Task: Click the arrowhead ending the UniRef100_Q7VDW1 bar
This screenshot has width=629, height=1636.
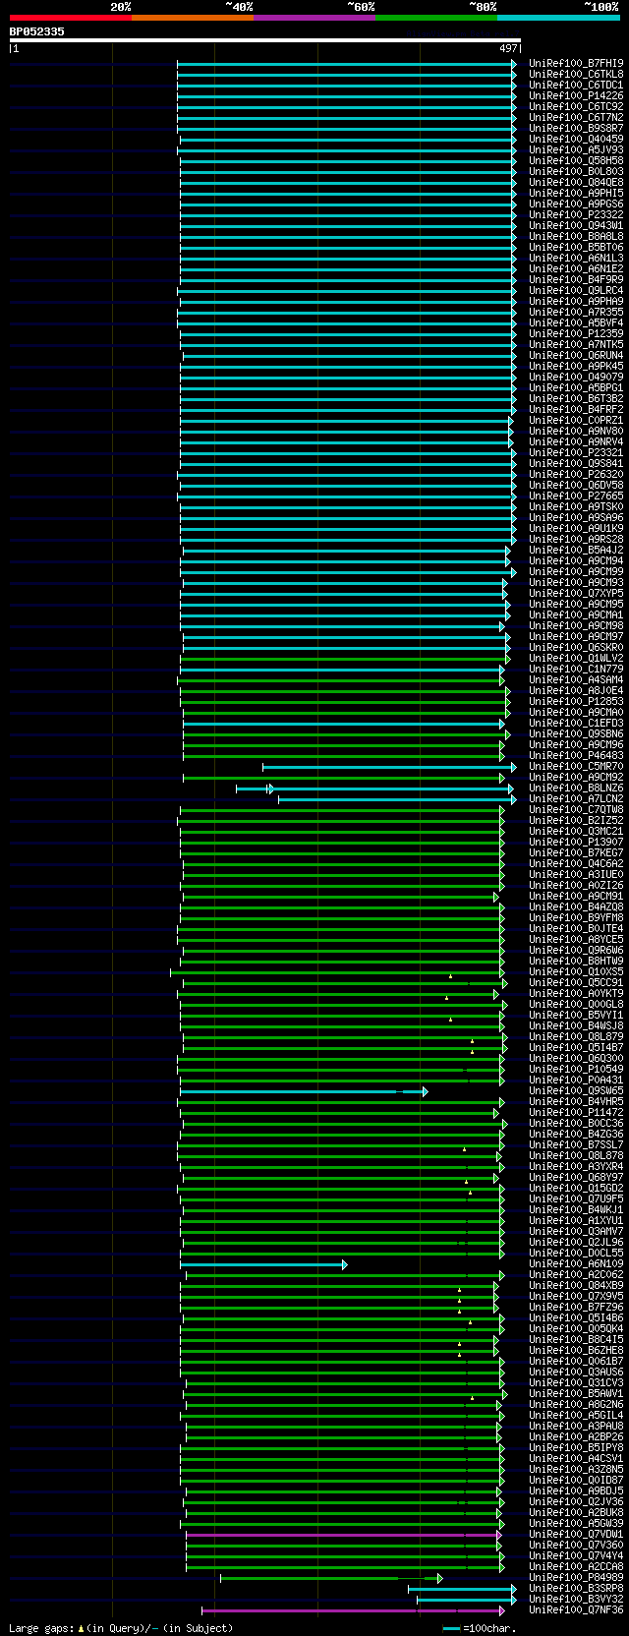Action: click(x=498, y=1535)
